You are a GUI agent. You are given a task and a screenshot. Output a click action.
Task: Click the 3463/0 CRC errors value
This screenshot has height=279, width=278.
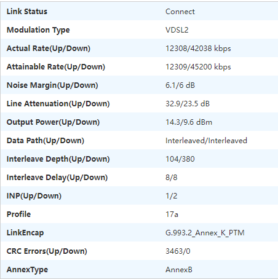[x=178, y=251]
